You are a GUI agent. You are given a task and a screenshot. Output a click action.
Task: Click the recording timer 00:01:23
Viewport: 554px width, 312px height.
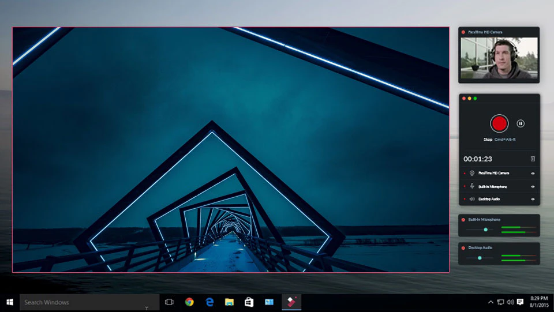coord(478,159)
